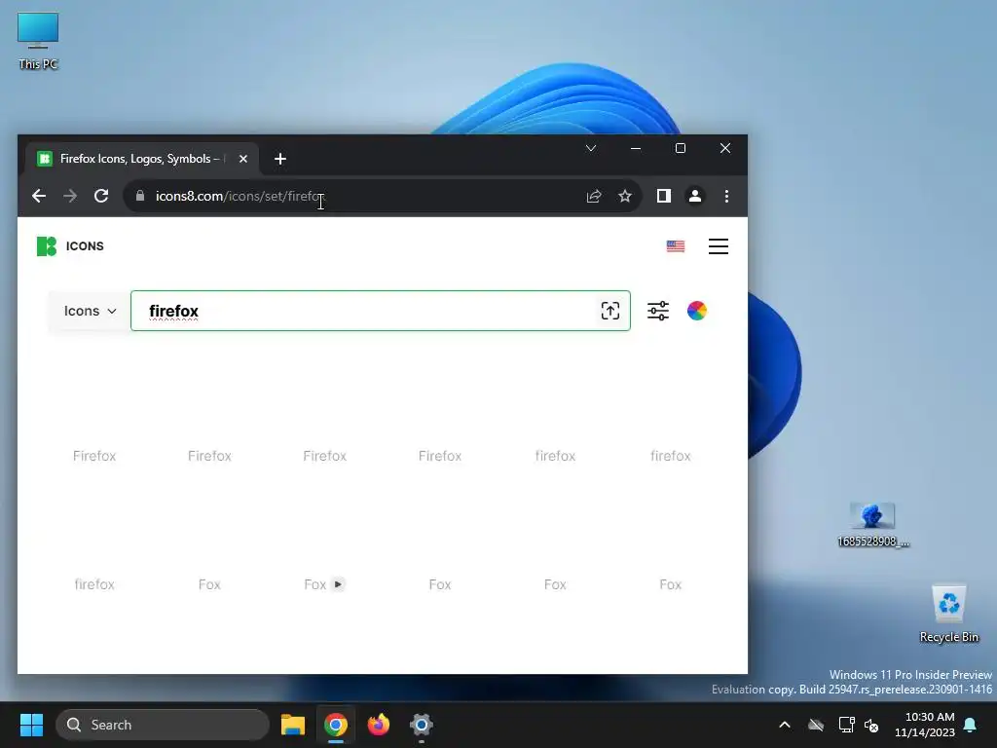The image size is (997, 748).
Task: Launch Firefox from the taskbar
Action: pos(379,725)
